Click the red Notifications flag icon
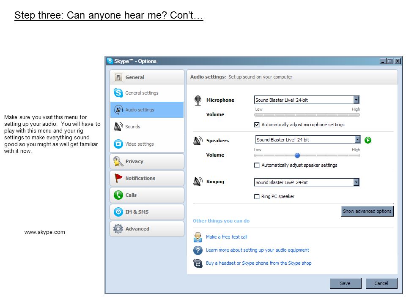 pos(118,178)
